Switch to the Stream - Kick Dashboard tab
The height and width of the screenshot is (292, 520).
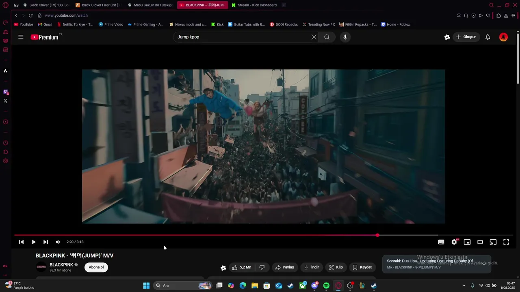254,5
